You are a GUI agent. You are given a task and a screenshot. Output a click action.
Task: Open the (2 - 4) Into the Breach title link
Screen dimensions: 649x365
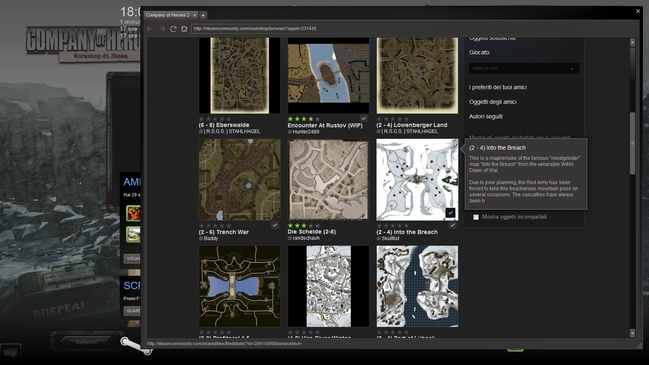coord(407,232)
